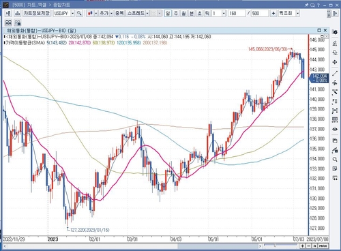Select the eraser tool in right sidebar

coord(335,43)
